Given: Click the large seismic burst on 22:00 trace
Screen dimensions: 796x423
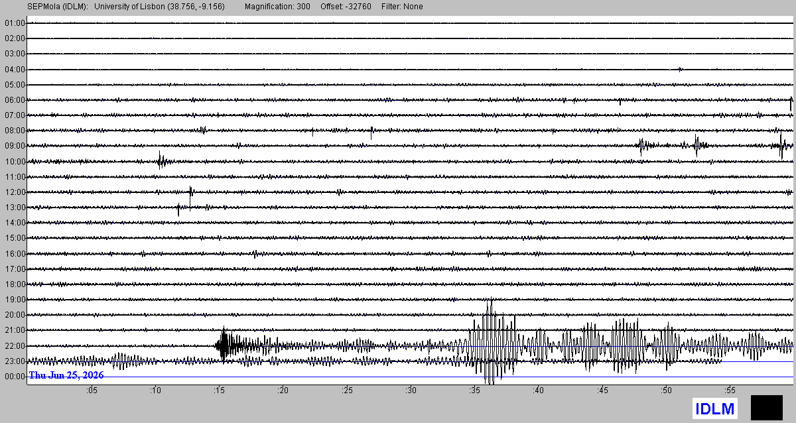Looking at the screenshot, I should (x=490, y=342).
